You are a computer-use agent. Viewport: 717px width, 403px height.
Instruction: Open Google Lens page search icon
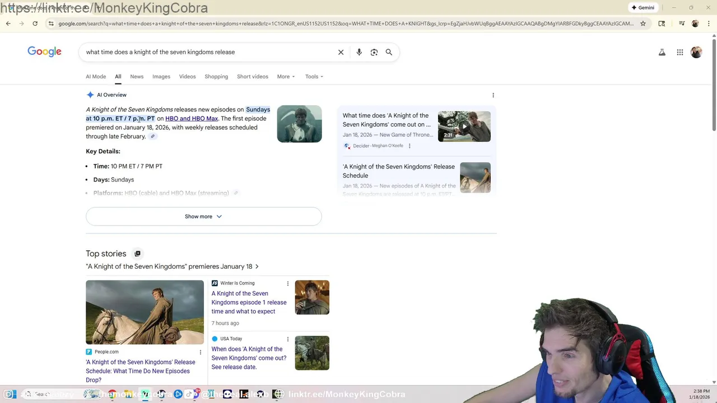click(x=662, y=24)
